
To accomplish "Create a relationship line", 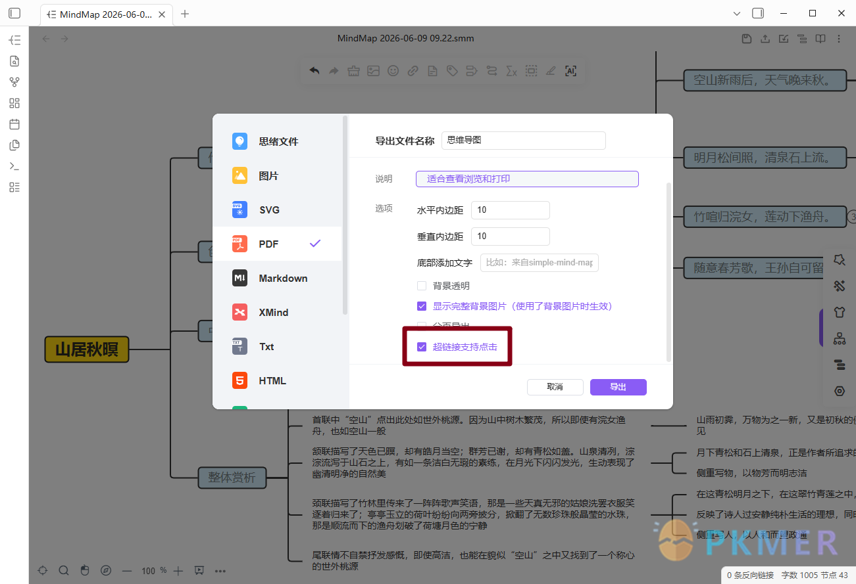I will coord(491,71).
